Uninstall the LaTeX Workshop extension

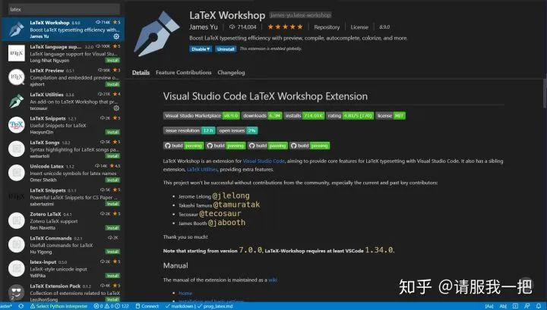pos(226,49)
